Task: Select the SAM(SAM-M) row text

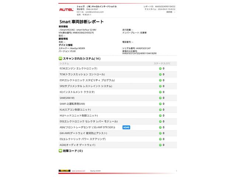Action: click(x=67, y=98)
